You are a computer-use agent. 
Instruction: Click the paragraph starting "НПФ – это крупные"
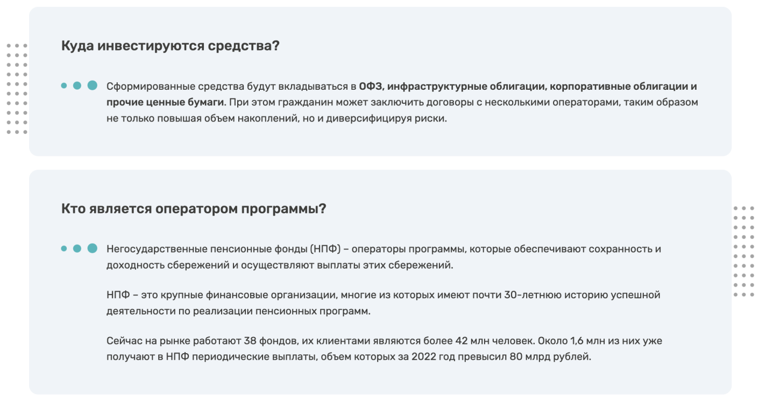[383, 303]
